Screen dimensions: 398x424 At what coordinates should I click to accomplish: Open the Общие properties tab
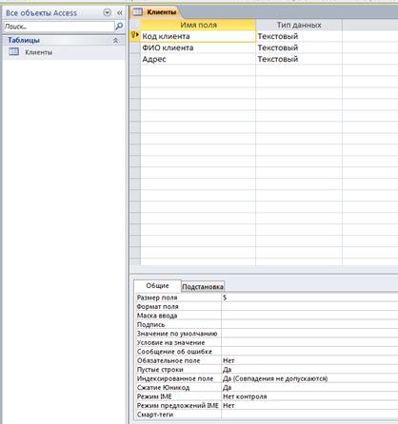(157, 286)
